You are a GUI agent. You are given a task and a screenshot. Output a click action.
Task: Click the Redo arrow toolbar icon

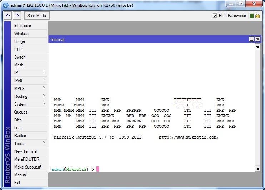coord(17,16)
